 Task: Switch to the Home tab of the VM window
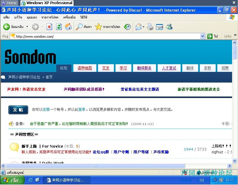pos(9,3)
